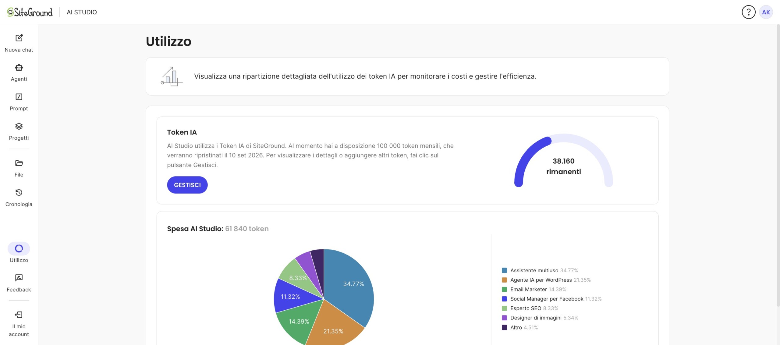Click the help question mark icon
780x345 pixels.
coord(748,12)
